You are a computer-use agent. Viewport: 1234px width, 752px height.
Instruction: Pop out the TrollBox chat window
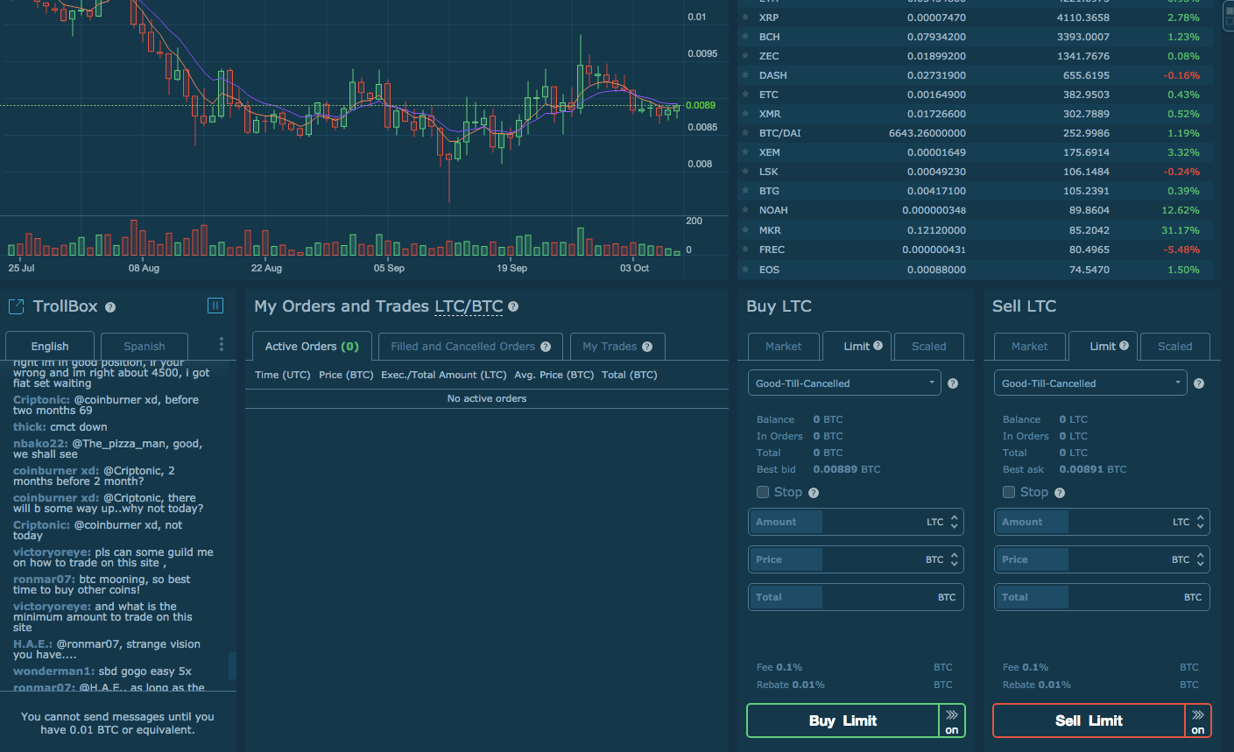pos(16,306)
